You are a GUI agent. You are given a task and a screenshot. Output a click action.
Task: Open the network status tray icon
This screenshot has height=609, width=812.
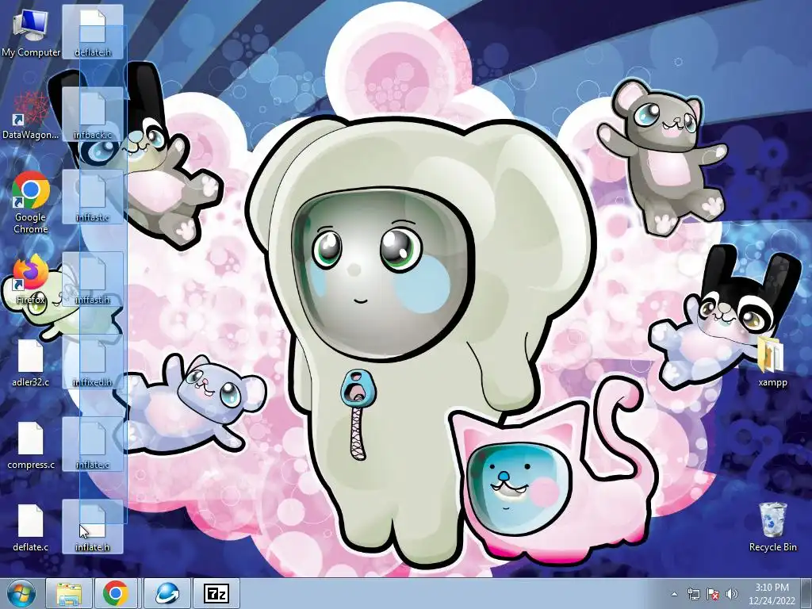(x=693, y=594)
